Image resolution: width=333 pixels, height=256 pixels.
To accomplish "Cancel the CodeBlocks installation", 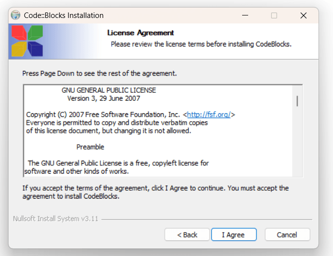I will [287, 235].
